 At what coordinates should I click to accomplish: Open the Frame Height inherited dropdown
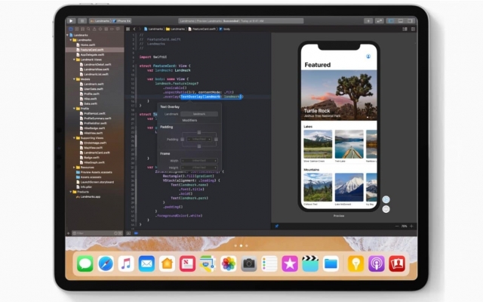[x=199, y=168]
